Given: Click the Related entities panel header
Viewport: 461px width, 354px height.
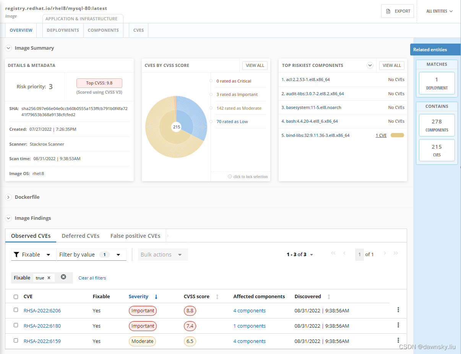Looking at the screenshot, I should click(435, 50).
